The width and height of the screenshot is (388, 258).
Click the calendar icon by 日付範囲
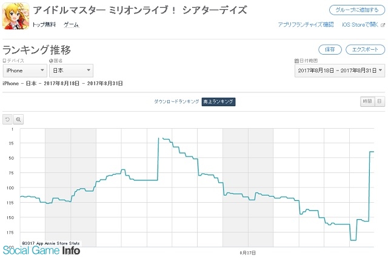pos(296,61)
